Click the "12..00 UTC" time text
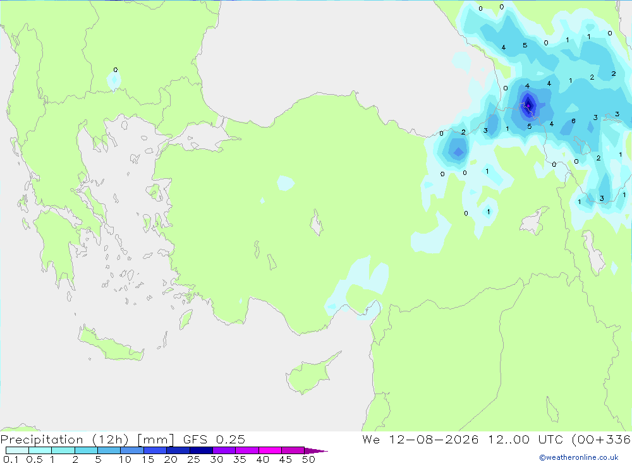This screenshot has height=463, width=632. 526,439
